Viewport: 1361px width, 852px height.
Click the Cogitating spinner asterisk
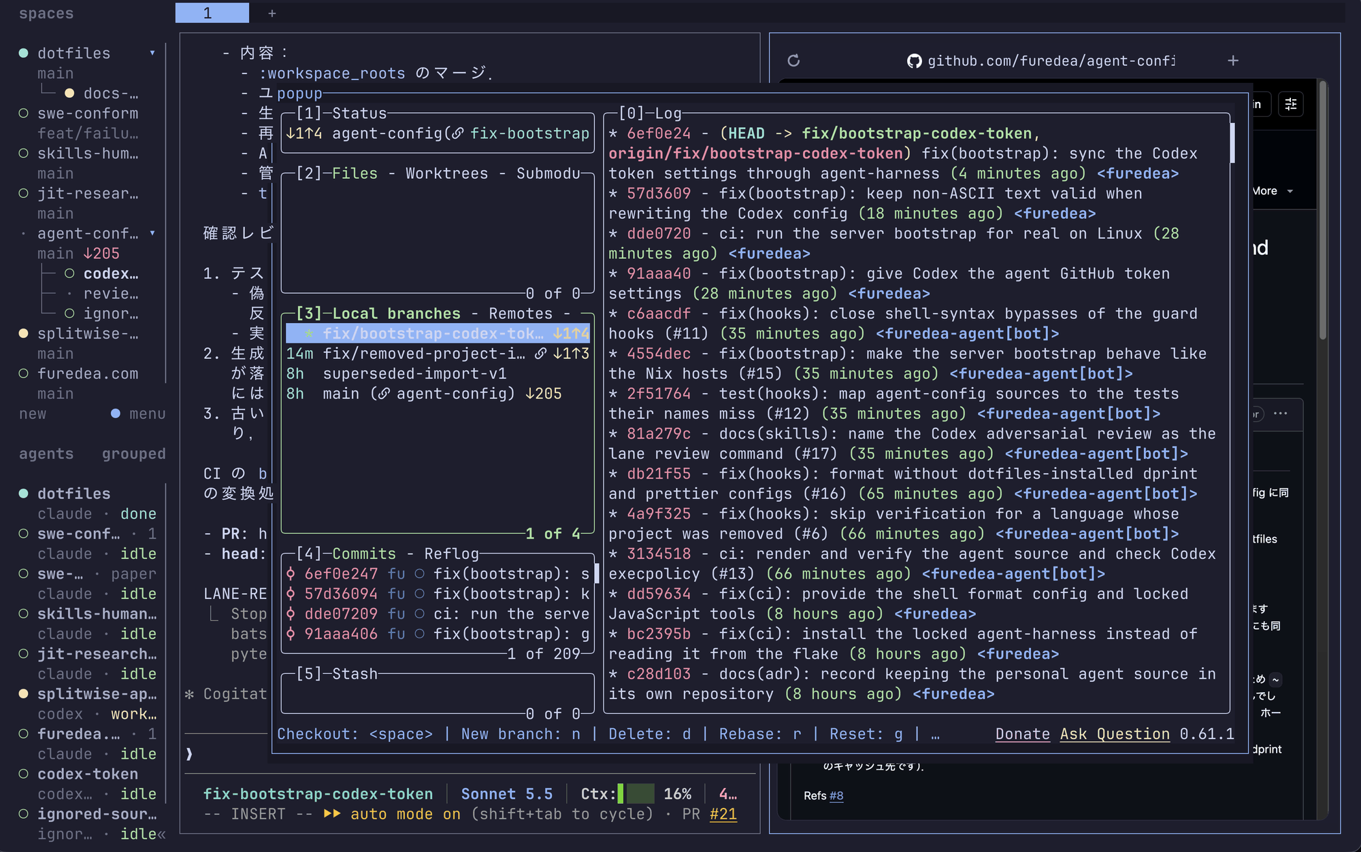[x=189, y=694]
